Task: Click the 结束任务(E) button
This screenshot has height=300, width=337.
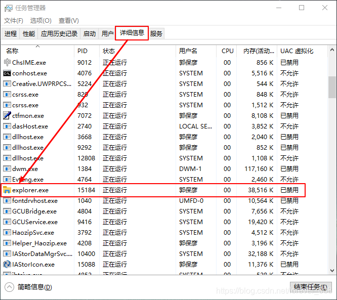Action: pyautogui.click(x=311, y=287)
